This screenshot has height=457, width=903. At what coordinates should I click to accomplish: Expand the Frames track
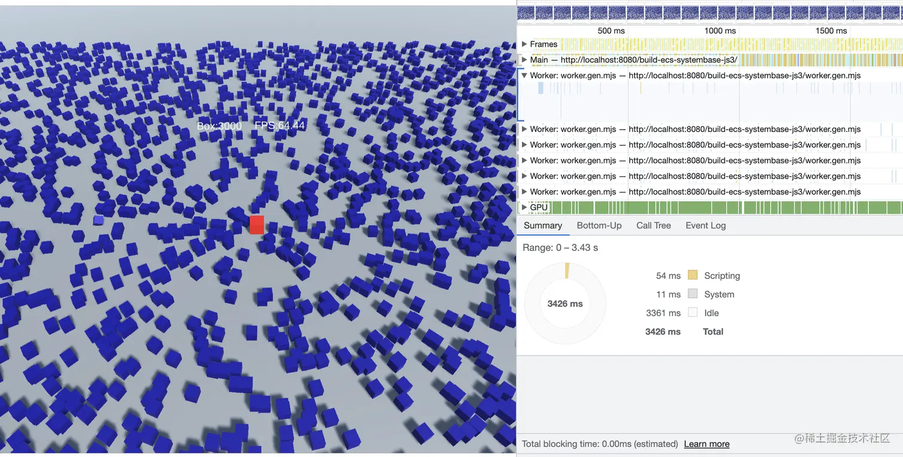(x=524, y=44)
